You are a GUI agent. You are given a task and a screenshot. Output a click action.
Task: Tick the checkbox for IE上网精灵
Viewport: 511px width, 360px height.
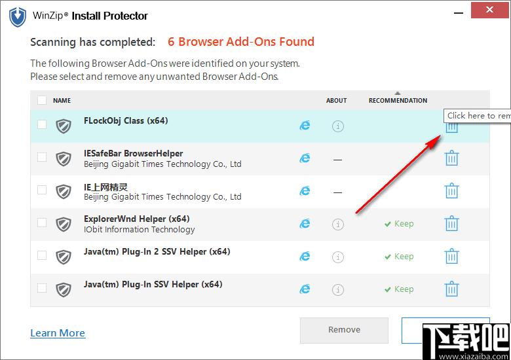[x=42, y=190]
